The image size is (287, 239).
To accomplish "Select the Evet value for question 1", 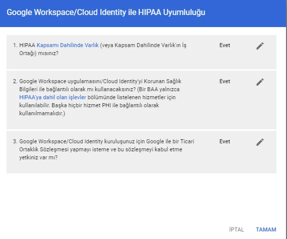I will tap(225, 45).
